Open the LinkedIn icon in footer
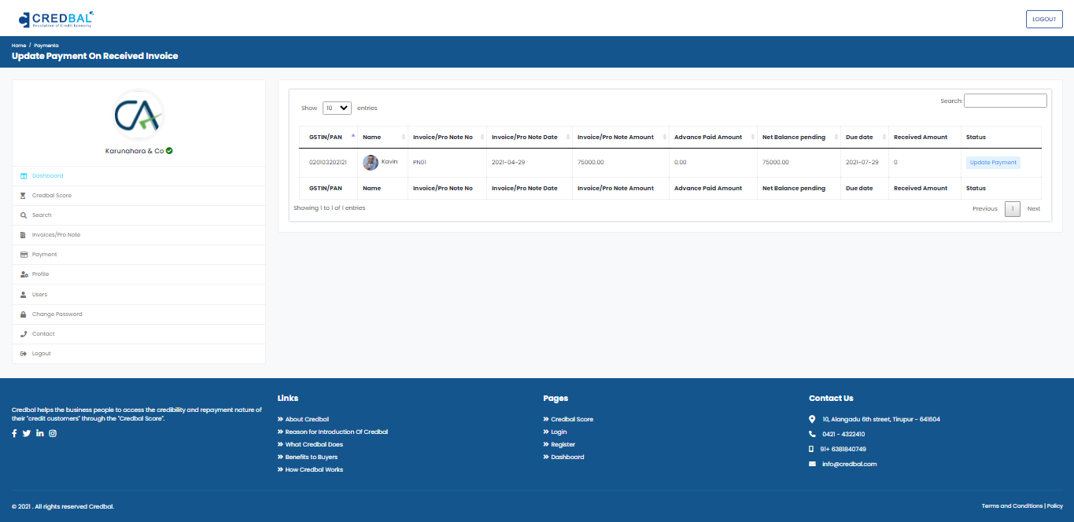Image resolution: width=1074 pixels, height=522 pixels. (x=40, y=433)
